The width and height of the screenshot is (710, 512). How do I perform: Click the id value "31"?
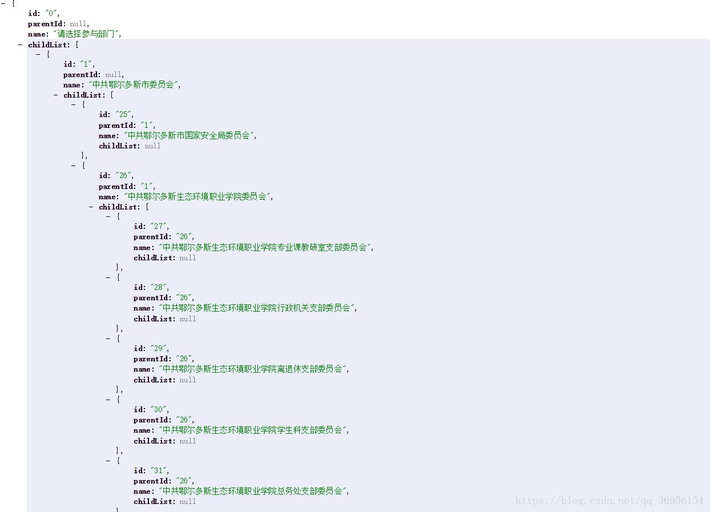(159, 471)
